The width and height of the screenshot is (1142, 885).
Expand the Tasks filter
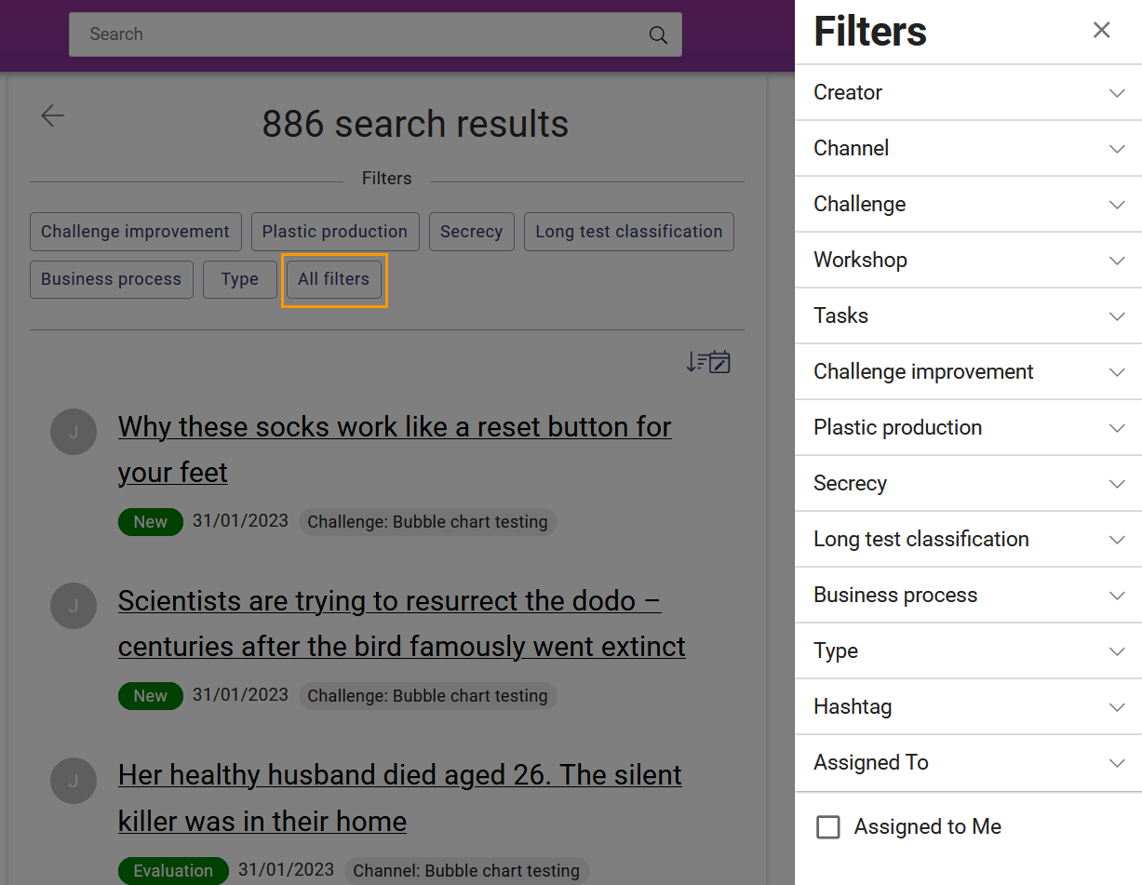968,315
